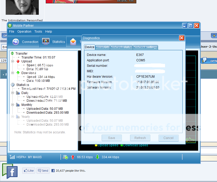Viewport: 217px width, 182px height.
Task: Switch to the Network status tab
Action: 121,47
